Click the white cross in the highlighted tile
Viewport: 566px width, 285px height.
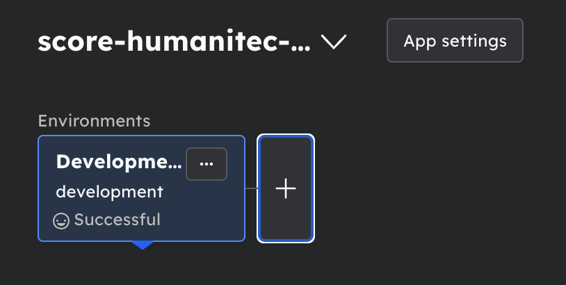pyautogui.click(x=286, y=188)
